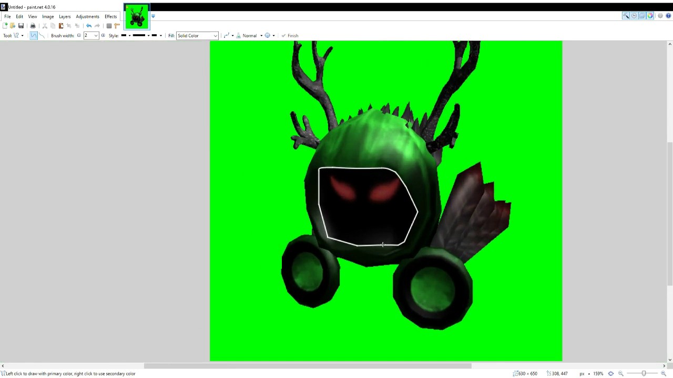Click the Deselect icon
Viewport: 673px width, 378px height.
click(77, 26)
